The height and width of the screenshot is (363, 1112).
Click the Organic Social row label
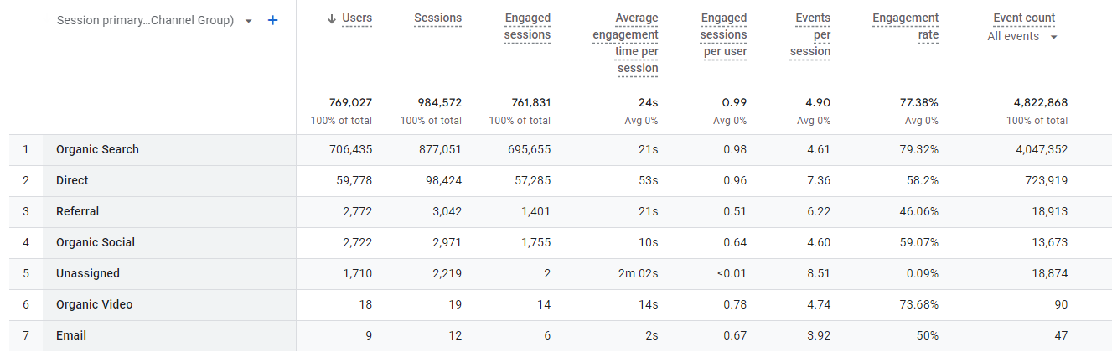coord(96,243)
